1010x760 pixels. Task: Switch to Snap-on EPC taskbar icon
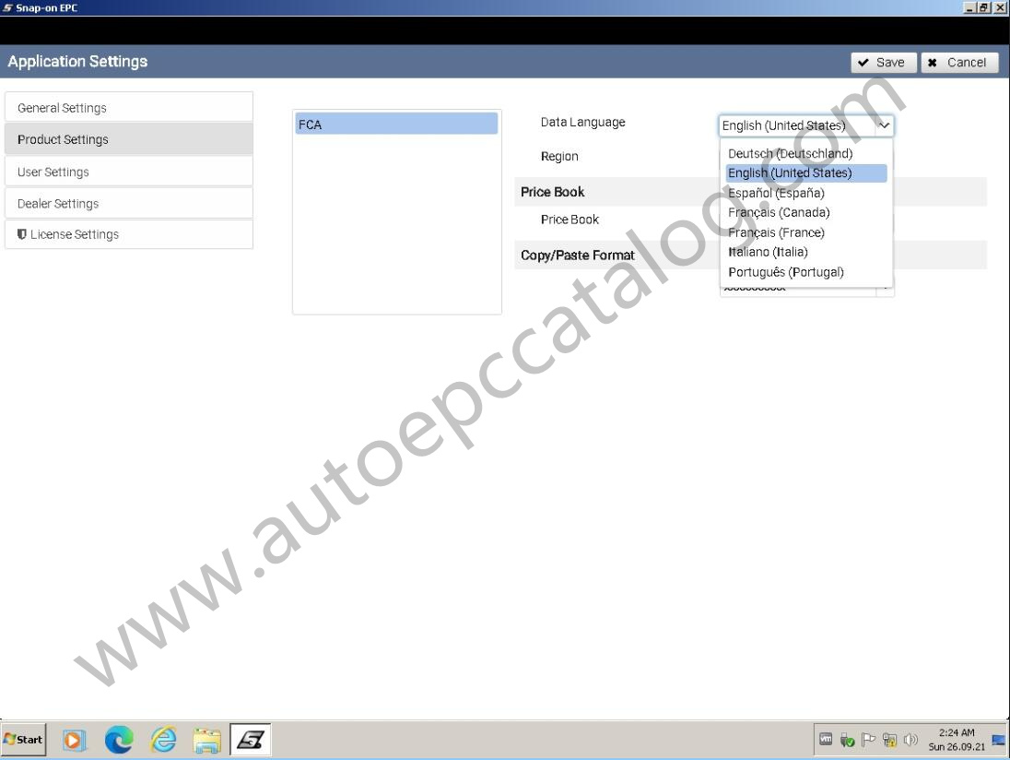click(x=250, y=740)
